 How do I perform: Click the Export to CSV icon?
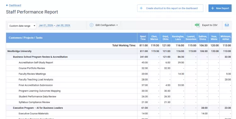coord(197,25)
